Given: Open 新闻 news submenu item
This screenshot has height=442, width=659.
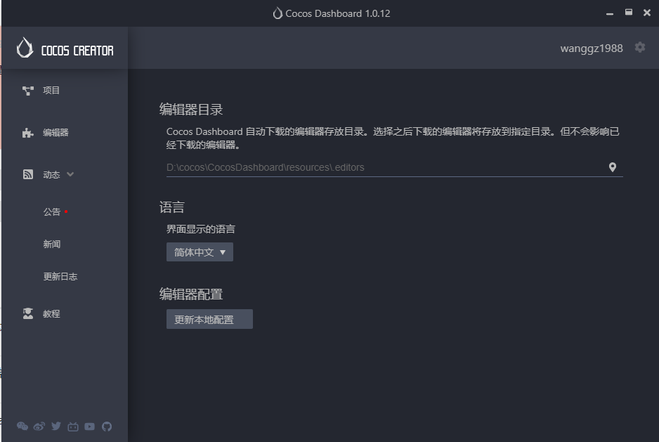Looking at the screenshot, I should coord(52,244).
